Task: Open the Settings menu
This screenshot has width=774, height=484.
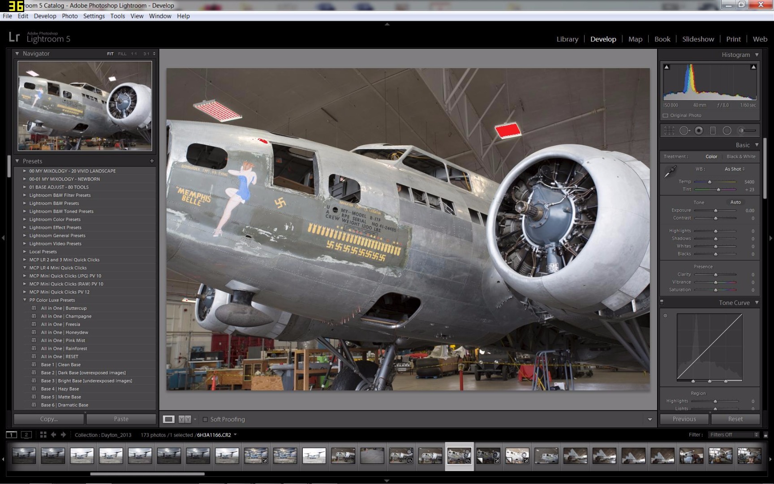Action: click(94, 16)
